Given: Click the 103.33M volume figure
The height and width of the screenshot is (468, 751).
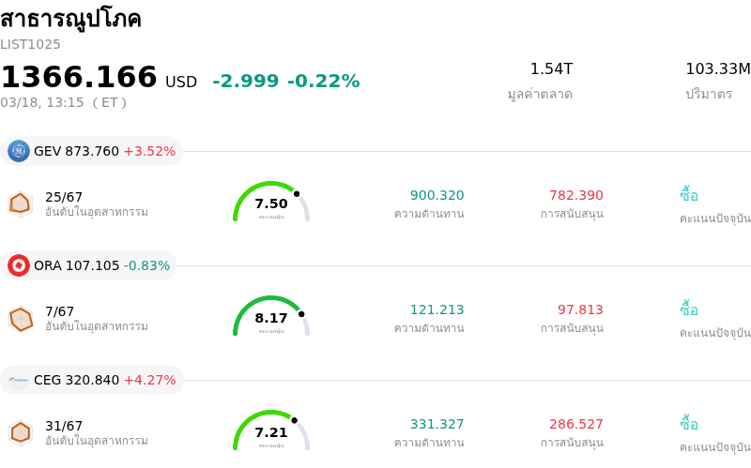Looking at the screenshot, I should [717, 69].
